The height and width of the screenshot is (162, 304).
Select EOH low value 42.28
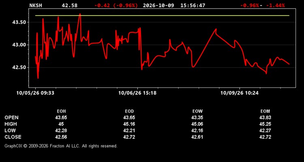pyautogui.click(x=61, y=130)
